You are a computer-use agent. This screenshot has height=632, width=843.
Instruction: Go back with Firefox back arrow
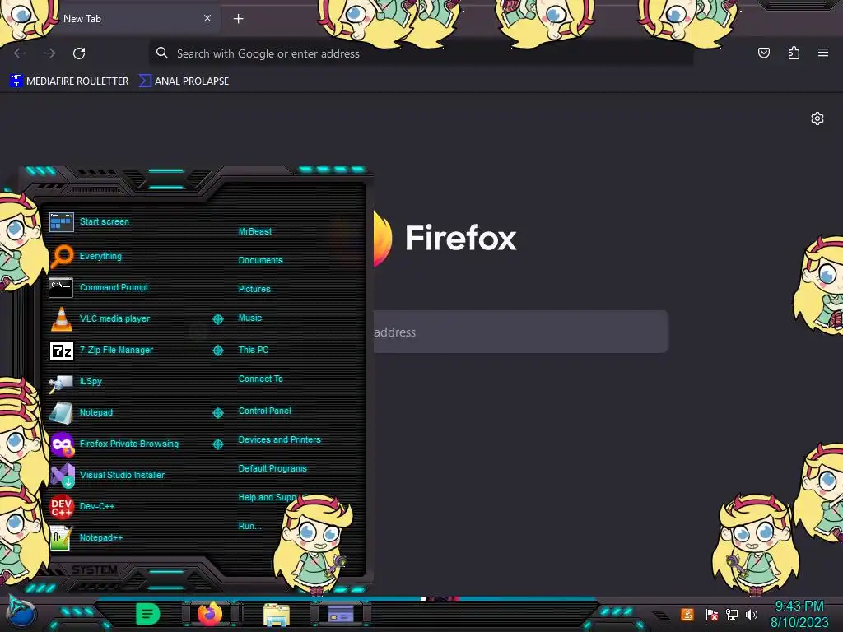click(x=20, y=53)
